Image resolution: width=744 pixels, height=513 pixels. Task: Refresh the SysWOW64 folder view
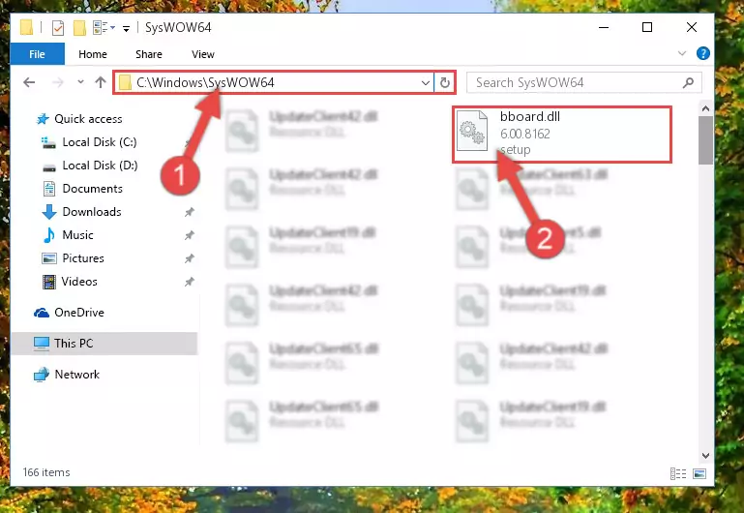[445, 83]
